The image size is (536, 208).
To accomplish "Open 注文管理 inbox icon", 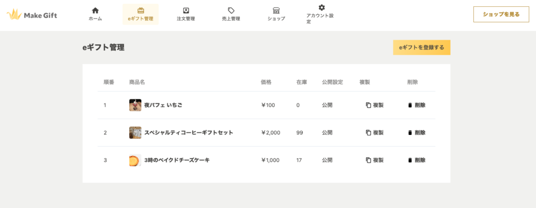I will coord(186,10).
